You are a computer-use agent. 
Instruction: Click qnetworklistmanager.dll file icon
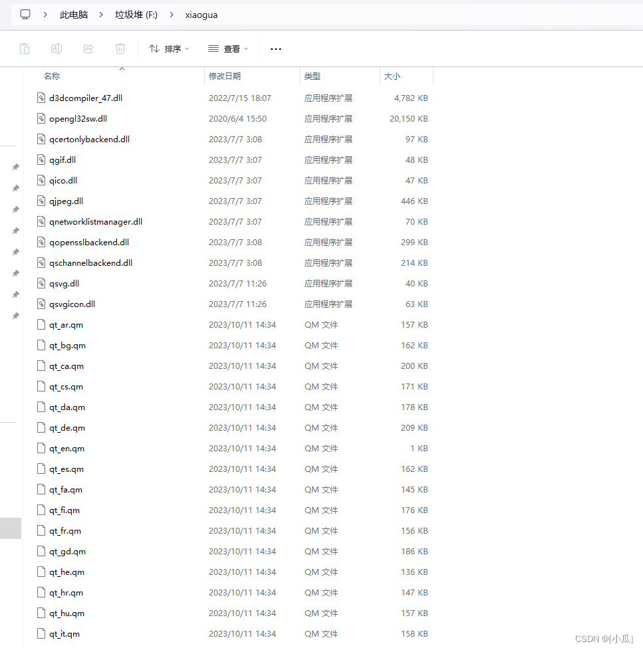pyautogui.click(x=41, y=221)
